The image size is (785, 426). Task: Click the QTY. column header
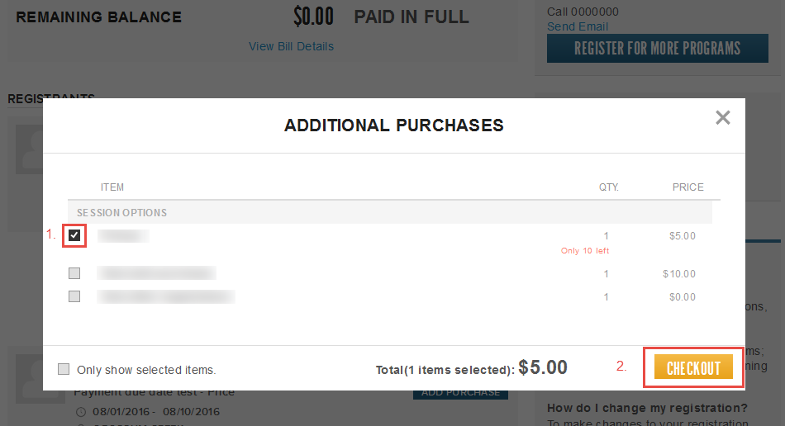(x=609, y=187)
